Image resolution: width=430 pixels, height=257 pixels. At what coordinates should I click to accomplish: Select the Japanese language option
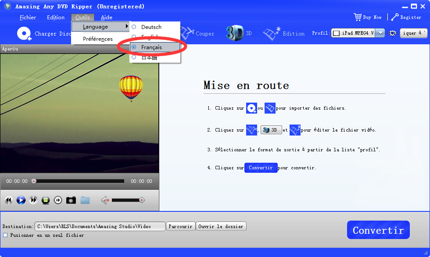point(155,57)
